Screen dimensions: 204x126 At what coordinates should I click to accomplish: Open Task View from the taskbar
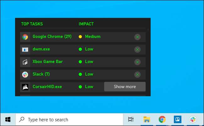click(131, 119)
